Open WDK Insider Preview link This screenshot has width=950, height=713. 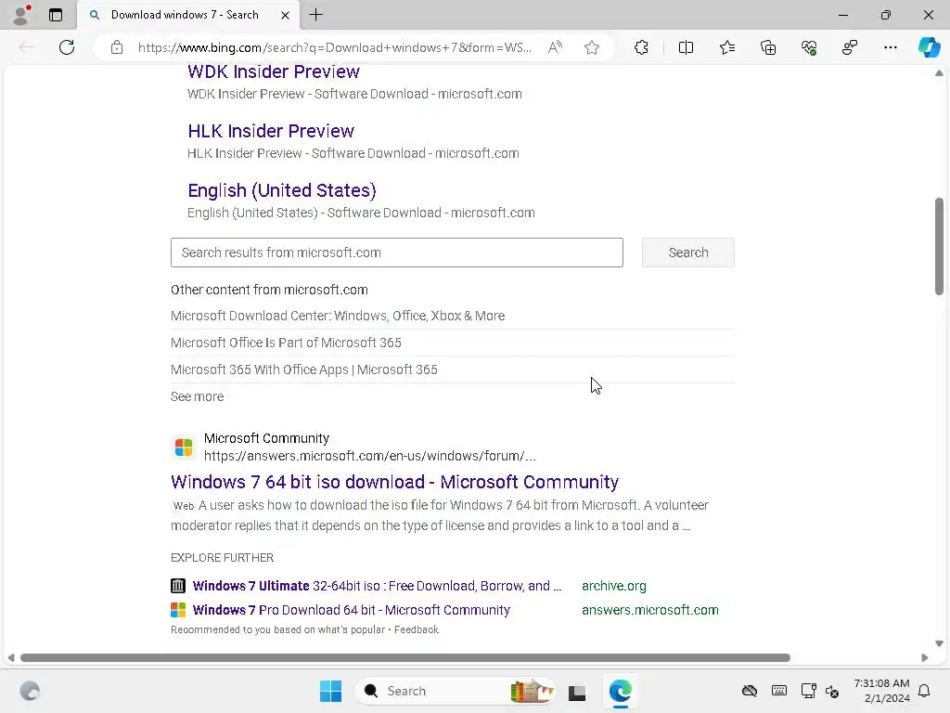click(x=274, y=71)
